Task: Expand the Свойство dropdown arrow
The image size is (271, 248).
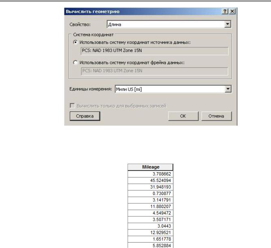Action: pyautogui.click(x=228, y=24)
